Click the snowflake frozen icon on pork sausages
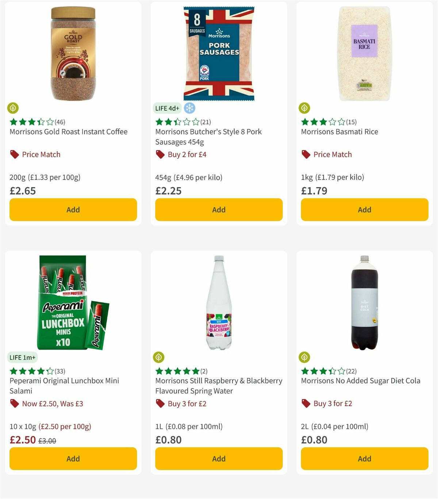Viewport: 438px width, 499px height. (189, 108)
